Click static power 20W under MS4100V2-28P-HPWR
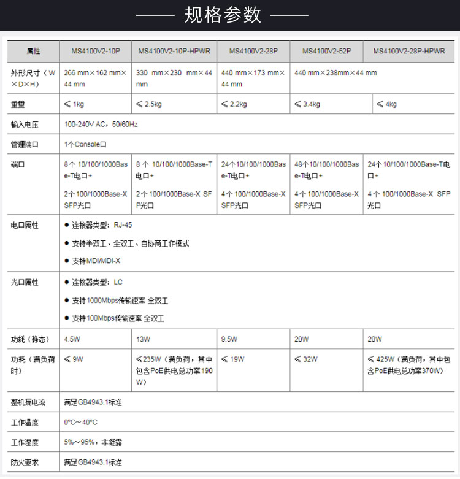The width and height of the screenshot is (460, 479). click(x=375, y=339)
